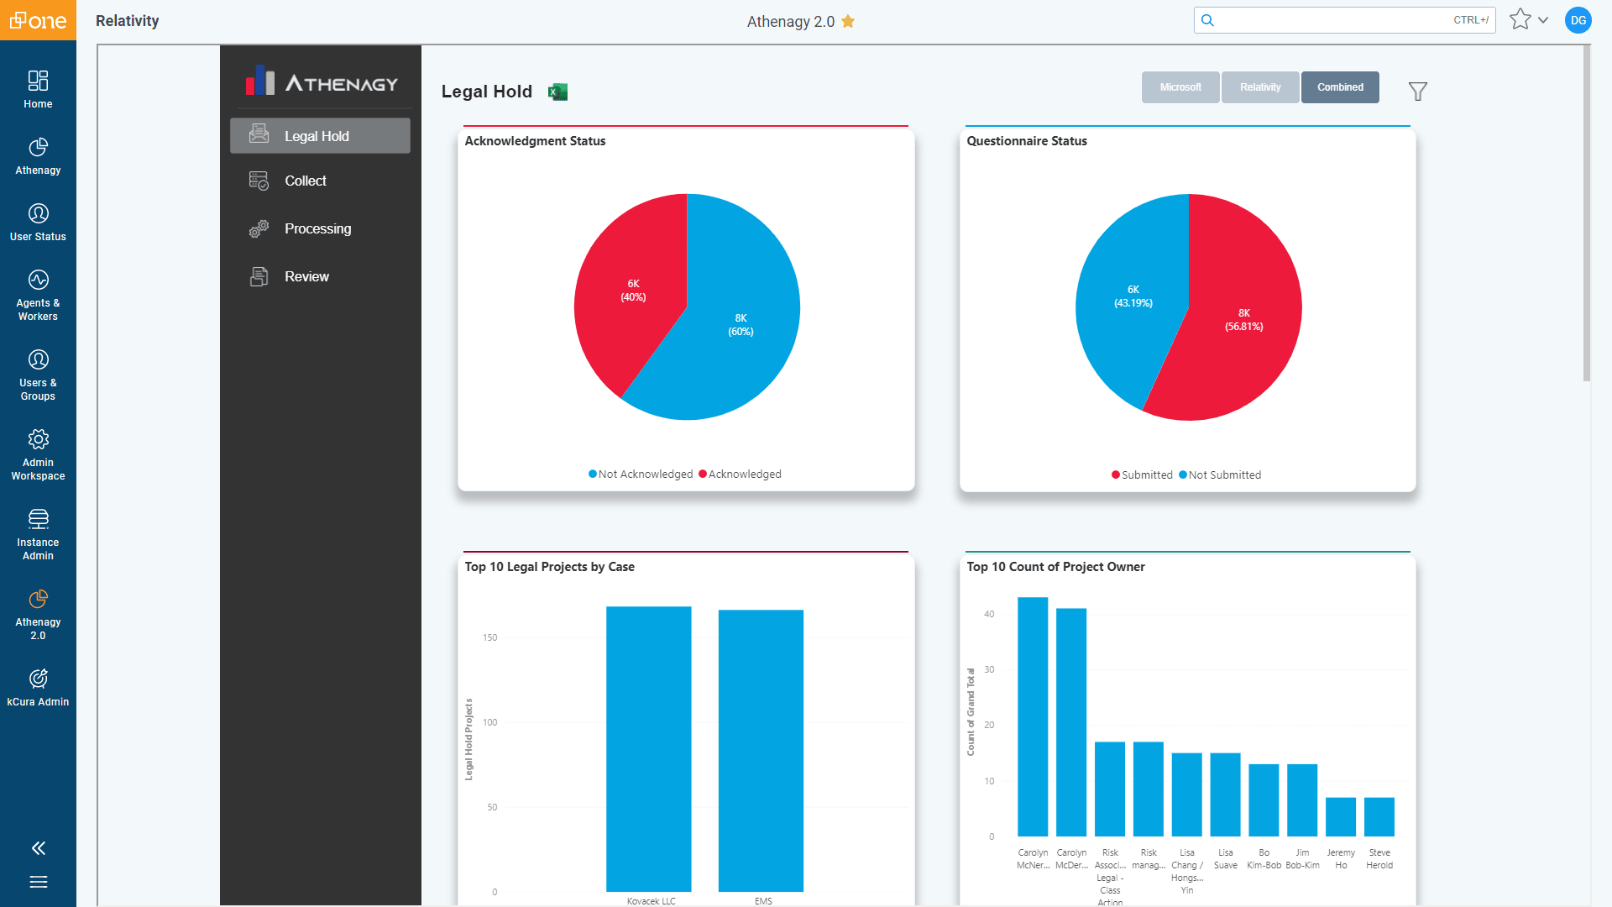Click the Relativity breadcrumb title
The image size is (1612, 907).
point(128,20)
